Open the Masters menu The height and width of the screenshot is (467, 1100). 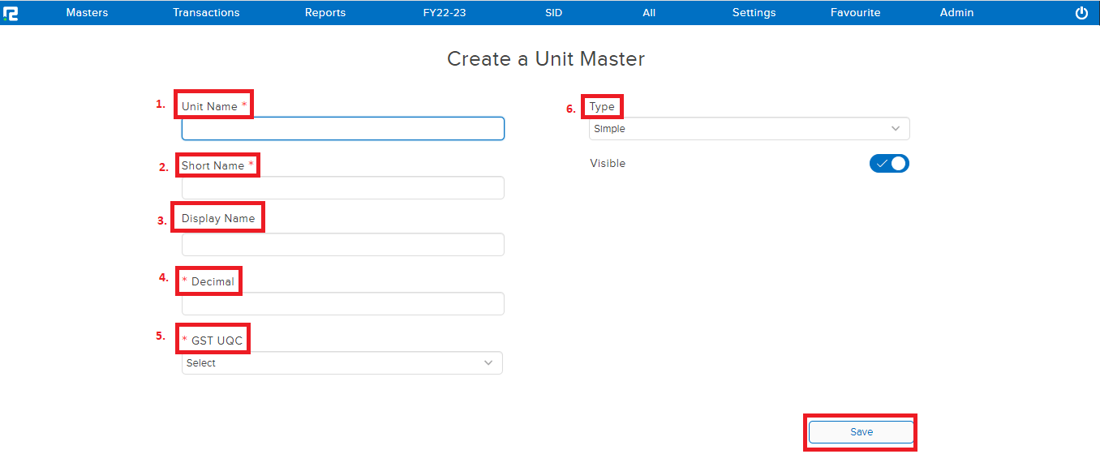(x=87, y=13)
